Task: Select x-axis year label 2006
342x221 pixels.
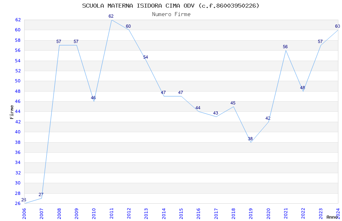Action: 24,213
